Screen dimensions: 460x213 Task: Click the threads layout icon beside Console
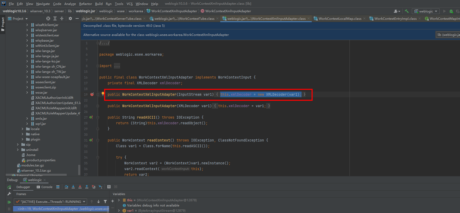58,187
